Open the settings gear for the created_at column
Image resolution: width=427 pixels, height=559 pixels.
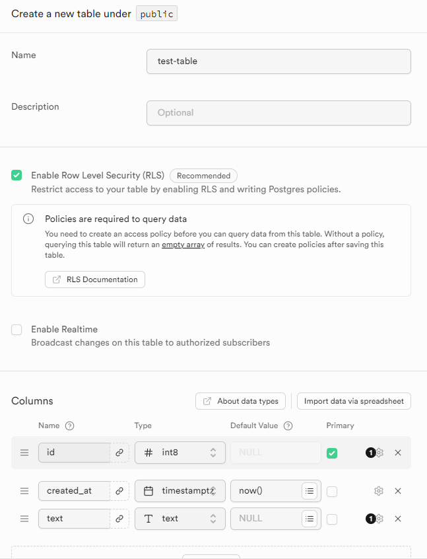click(379, 491)
